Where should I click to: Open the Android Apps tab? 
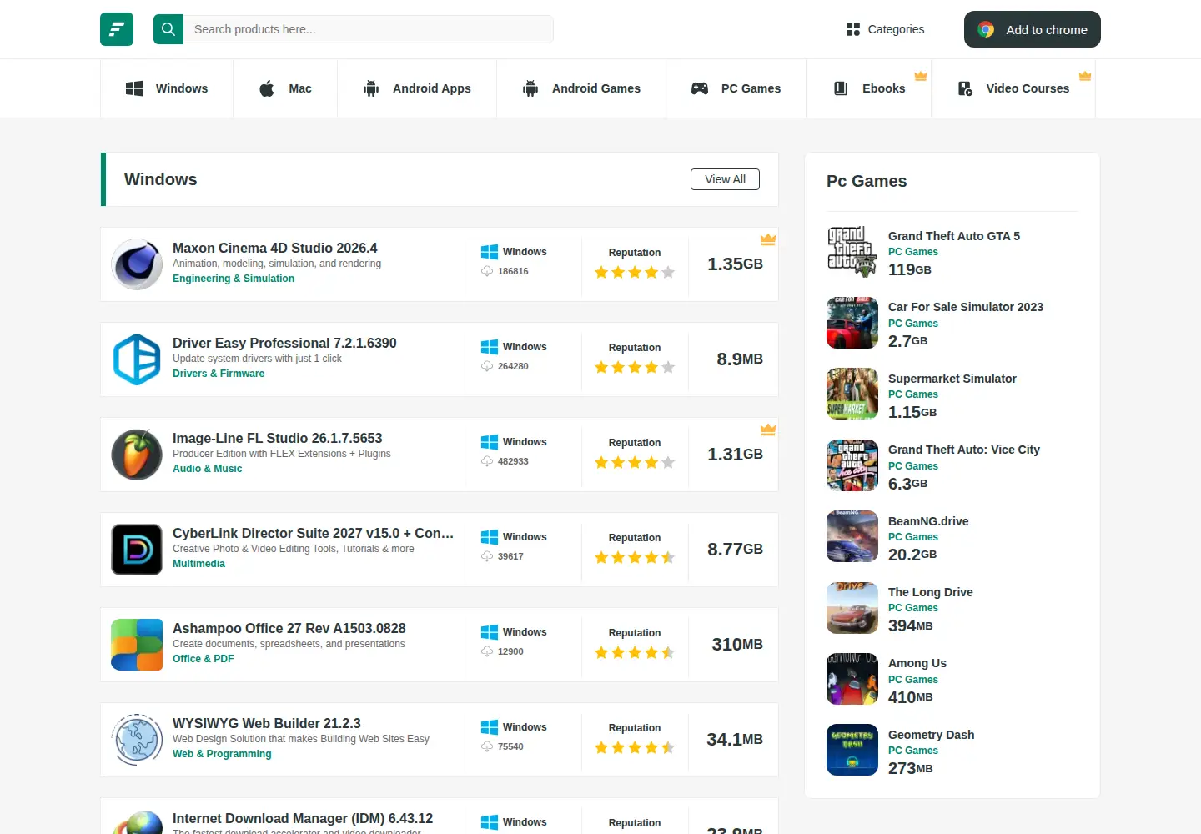[x=417, y=88]
